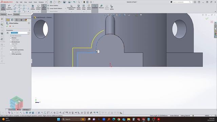Screen dimensions: 217x122
Task: Select the Line sketch tool
Action: click(x=15, y=5)
